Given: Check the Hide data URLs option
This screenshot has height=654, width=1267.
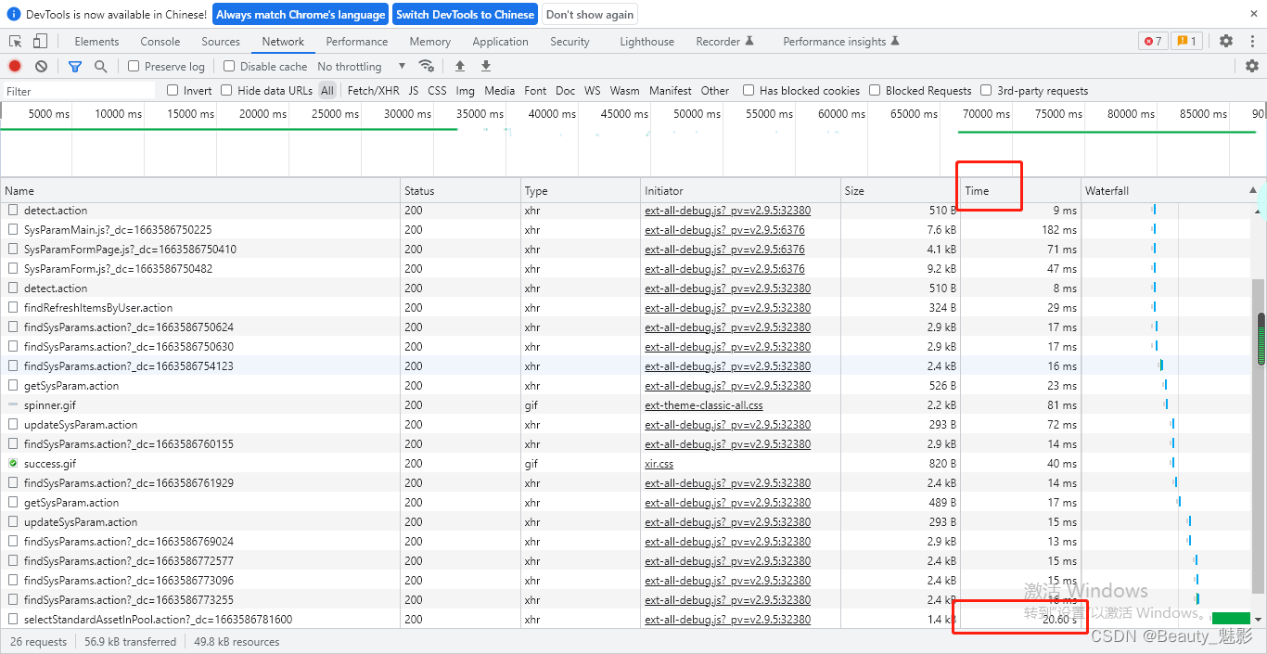Looking at the screenshot, I should (226, 91).
